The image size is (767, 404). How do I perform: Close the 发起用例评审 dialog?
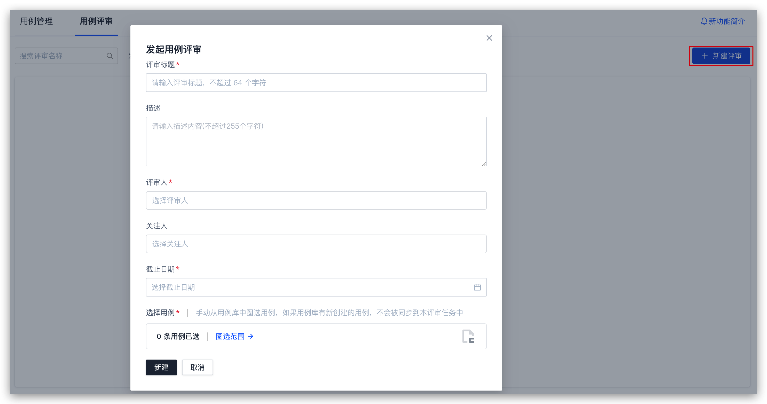[489, 38]
